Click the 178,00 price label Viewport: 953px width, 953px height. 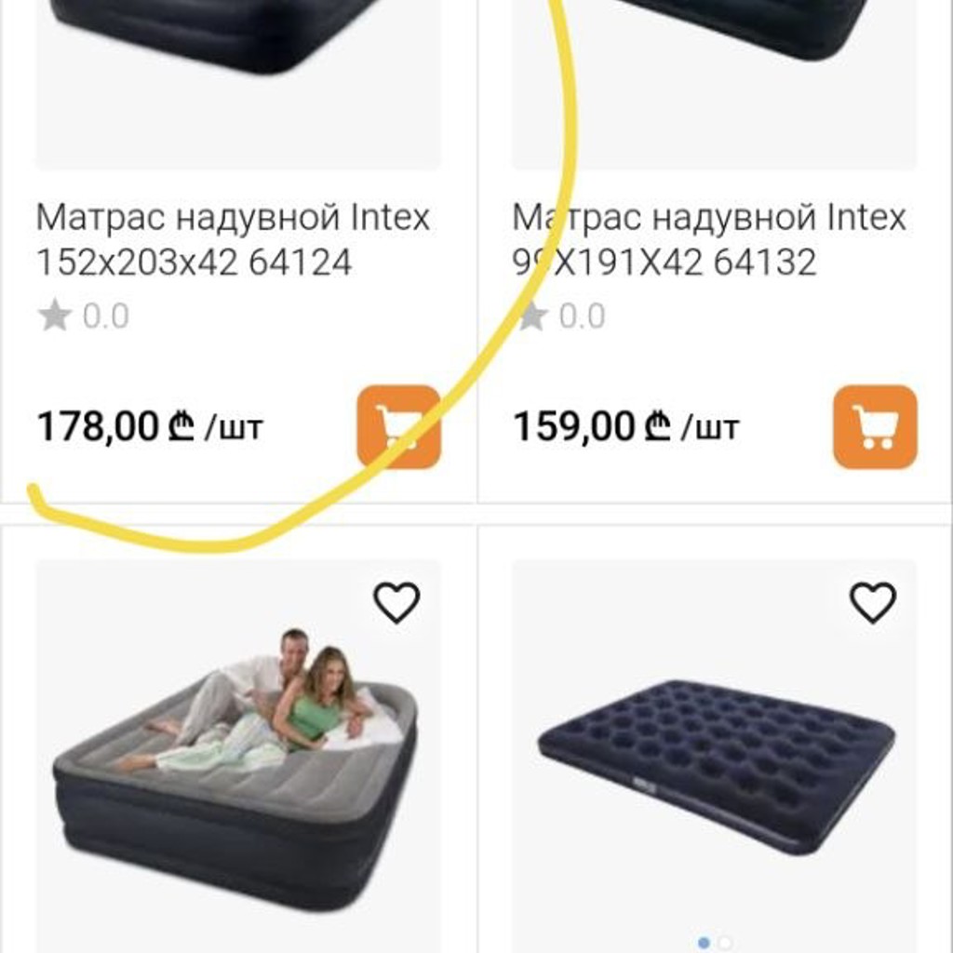coord(98,426)
